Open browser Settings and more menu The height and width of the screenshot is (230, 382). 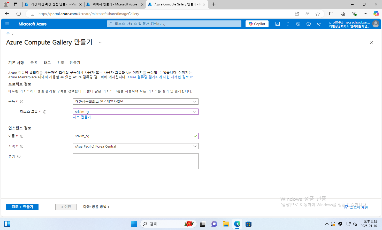(x=365, y=14)
